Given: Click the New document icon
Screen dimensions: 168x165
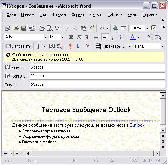Looking at the screenshot, I should [8, 28].
